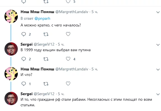
Task: Reply to the 'И что?' tweet
Action: click(24, 84)
